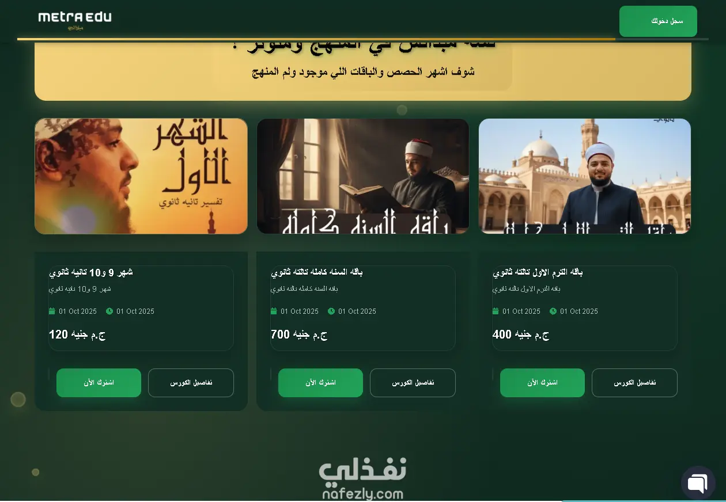Viewport: 726px width, 502px height.
Task: Open the باقه السنه كامله course title
Action: [317, 272]
